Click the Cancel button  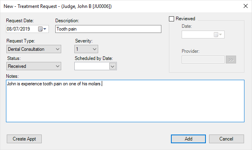point(226,139)
